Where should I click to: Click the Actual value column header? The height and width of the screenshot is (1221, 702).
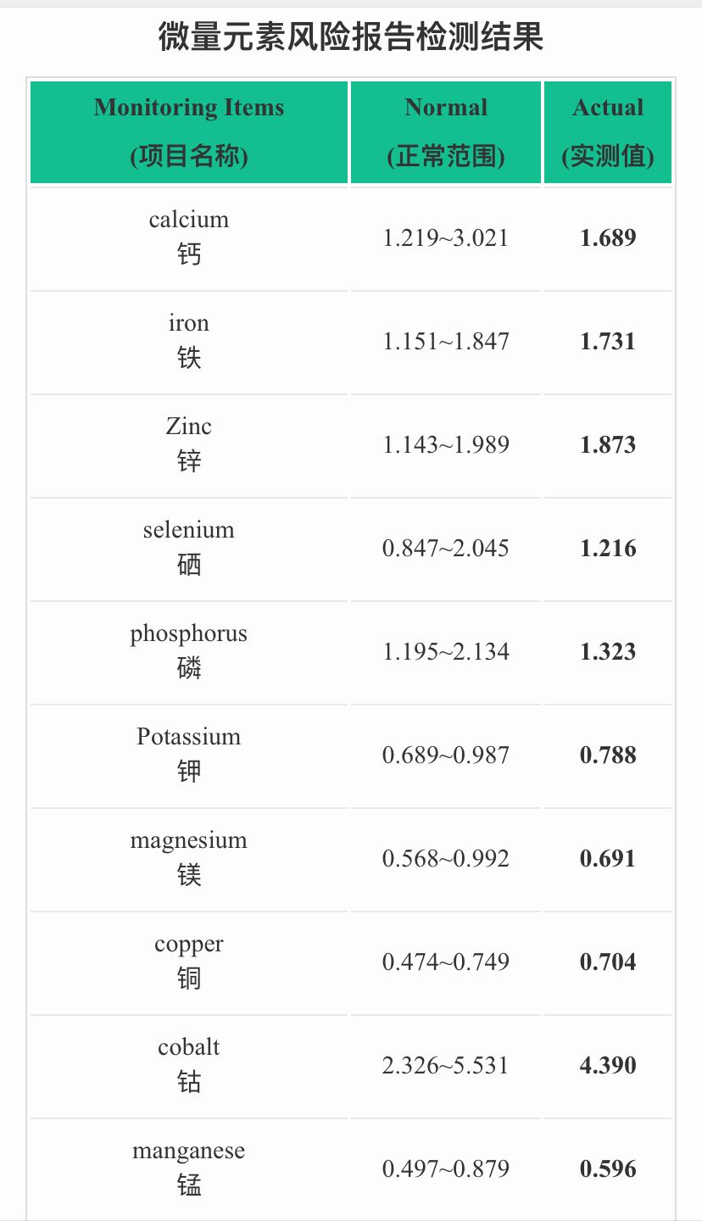pos(608,131)
